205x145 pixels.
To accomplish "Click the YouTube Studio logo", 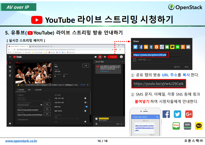I will pyautogui.click(x=18, y=57).
